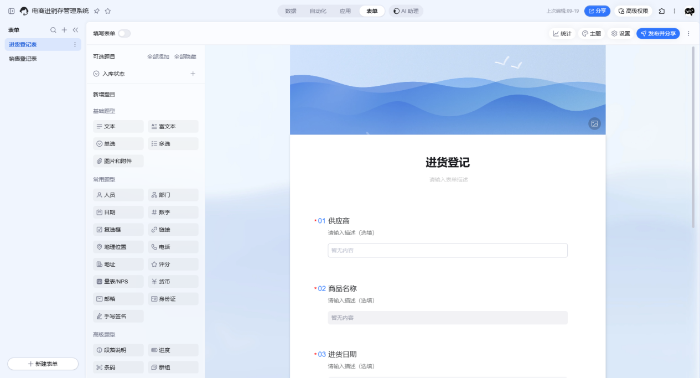
Task: Open the top-right three-dot menu
Action: tap(674, 11)
